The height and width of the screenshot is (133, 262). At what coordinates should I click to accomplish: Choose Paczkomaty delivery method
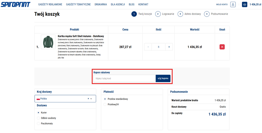[x=38, y=124]
